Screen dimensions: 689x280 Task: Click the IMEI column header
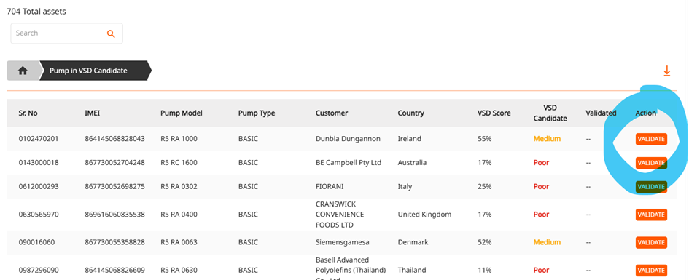click(93, 113)
